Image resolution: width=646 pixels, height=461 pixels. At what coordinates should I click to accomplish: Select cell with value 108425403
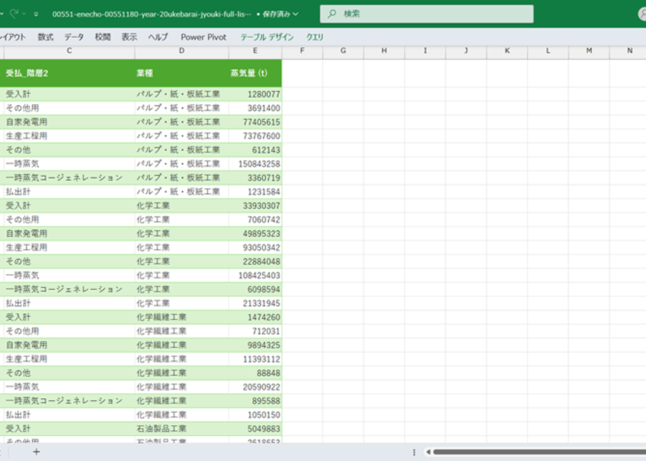click(255, 275)
